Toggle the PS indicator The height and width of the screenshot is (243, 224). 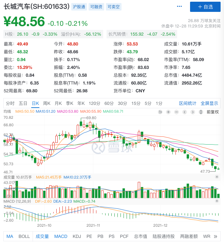coord(111,237)
